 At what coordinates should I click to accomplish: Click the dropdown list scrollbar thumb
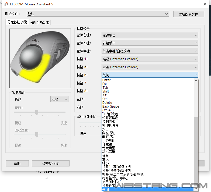pos(196,152)
